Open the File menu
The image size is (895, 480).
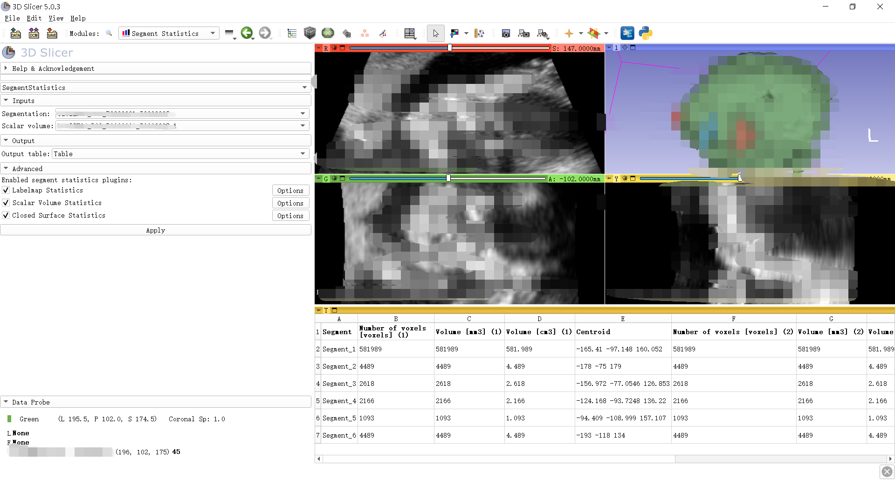point(12,18)
